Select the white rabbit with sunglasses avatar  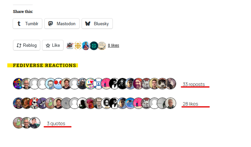click(x=34, y=103)
